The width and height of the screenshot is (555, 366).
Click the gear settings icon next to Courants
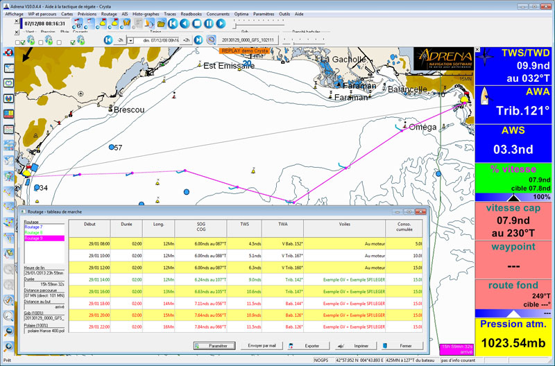tap(80, 40)
